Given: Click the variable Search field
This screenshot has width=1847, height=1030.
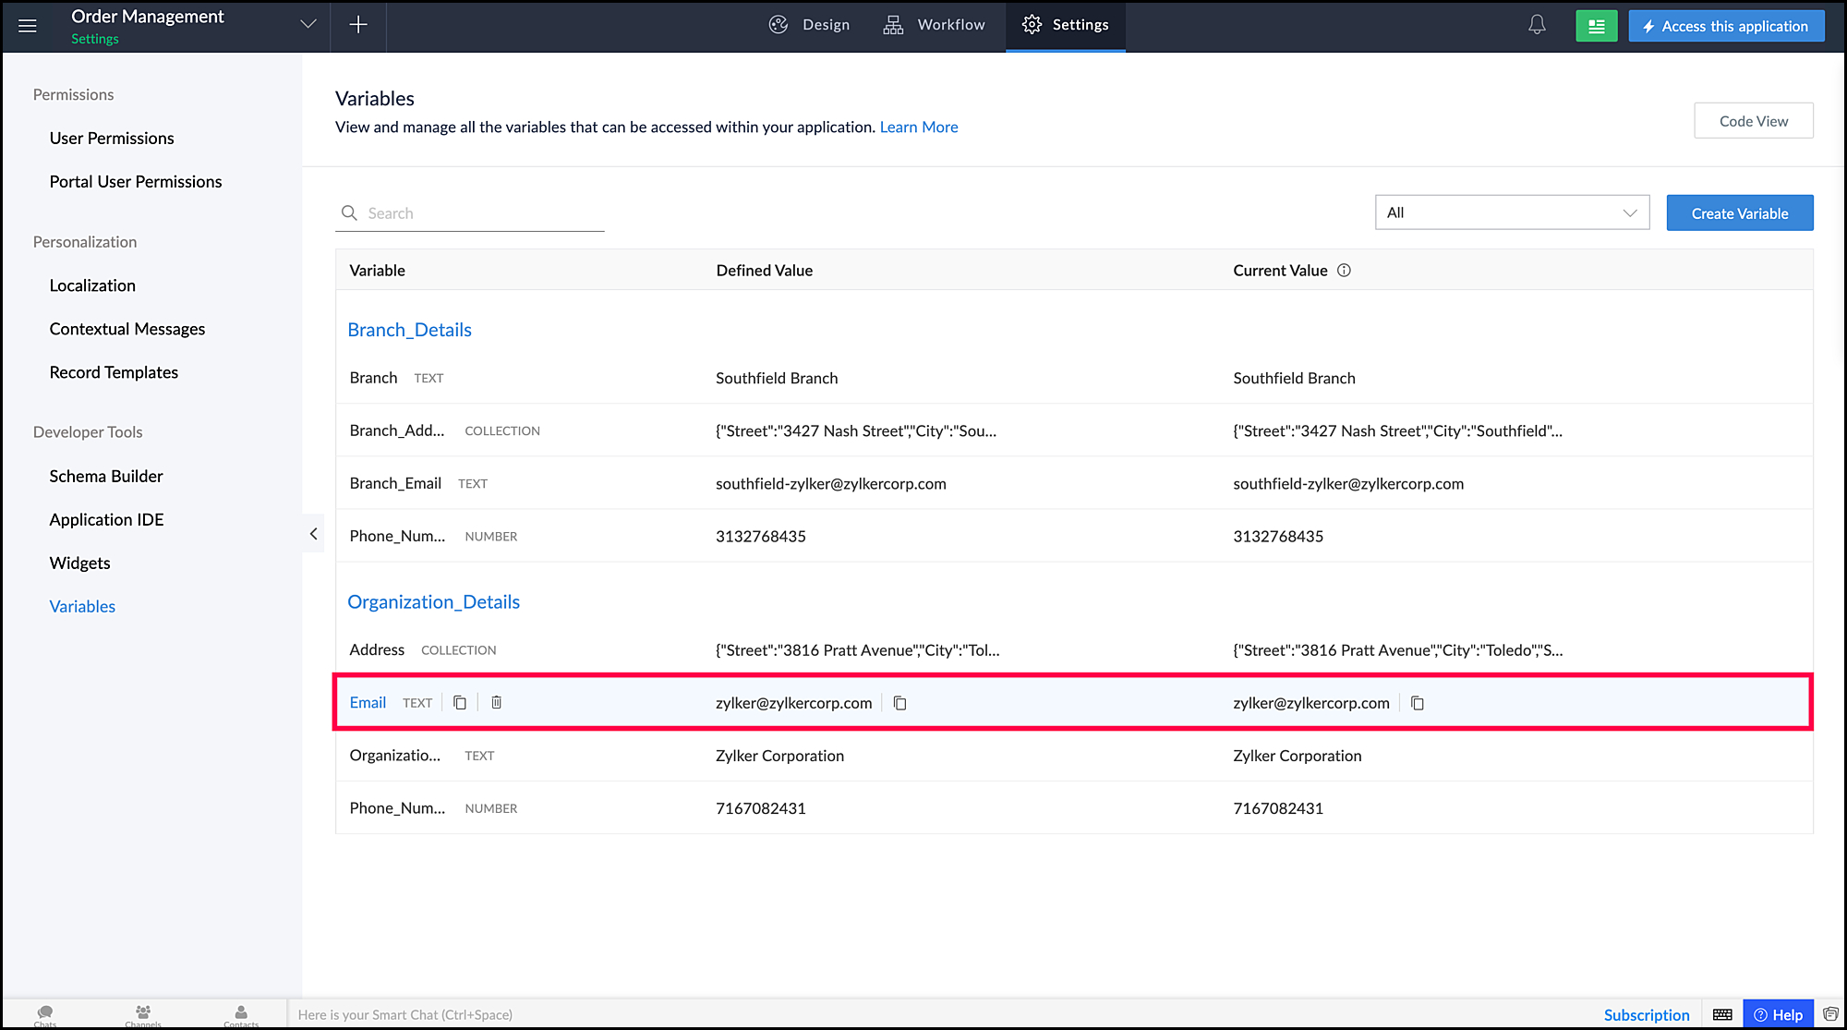Looking at the screenshot, I should click(x=480, y=213).
